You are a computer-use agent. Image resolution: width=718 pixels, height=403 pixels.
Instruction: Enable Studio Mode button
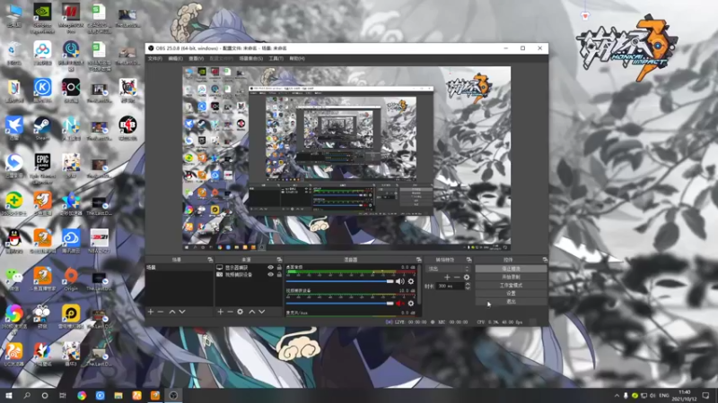pyautogui.click(x=511, y=285)
